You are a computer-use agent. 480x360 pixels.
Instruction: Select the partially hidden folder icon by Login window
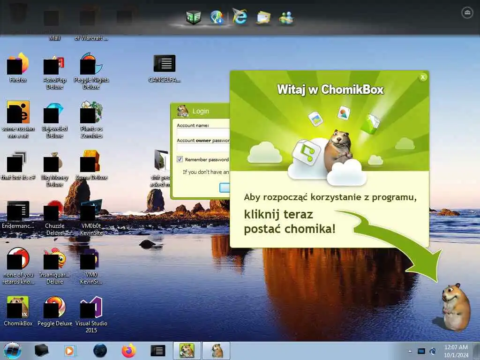(161, 168)
